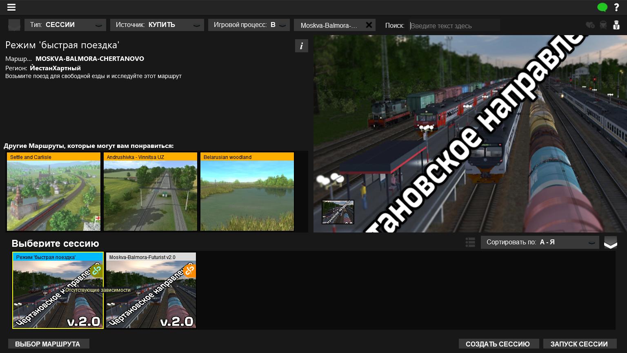Open the Тип: СЕССИИ dropdown
The height and width of the screenshot is (353, 627).
pos(65,25)
